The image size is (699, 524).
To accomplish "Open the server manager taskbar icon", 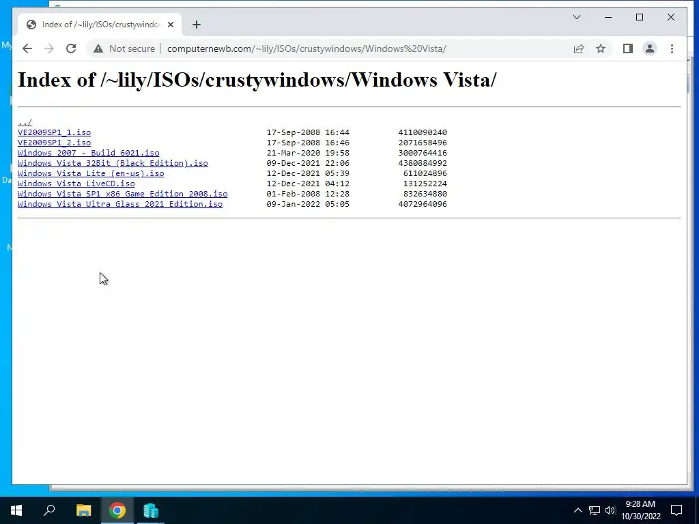I will click(151, 510).
